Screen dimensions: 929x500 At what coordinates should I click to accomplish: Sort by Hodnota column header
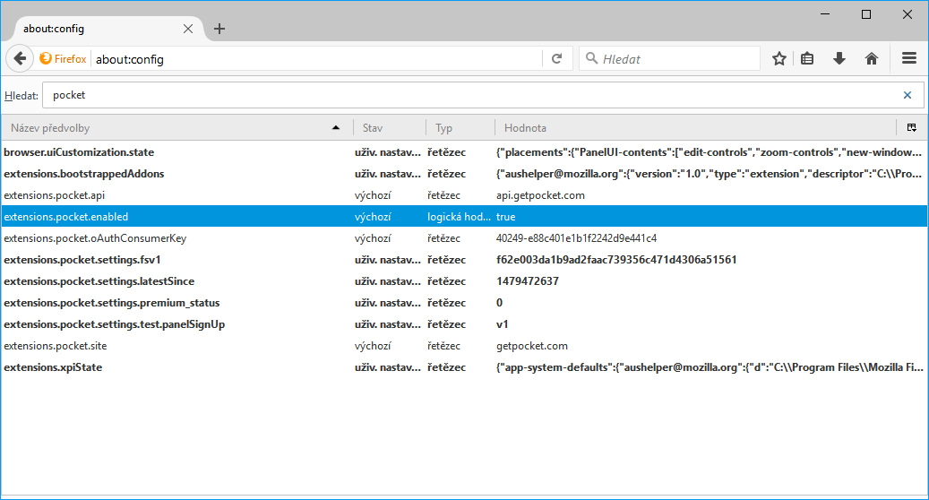(x=696, y=127)
